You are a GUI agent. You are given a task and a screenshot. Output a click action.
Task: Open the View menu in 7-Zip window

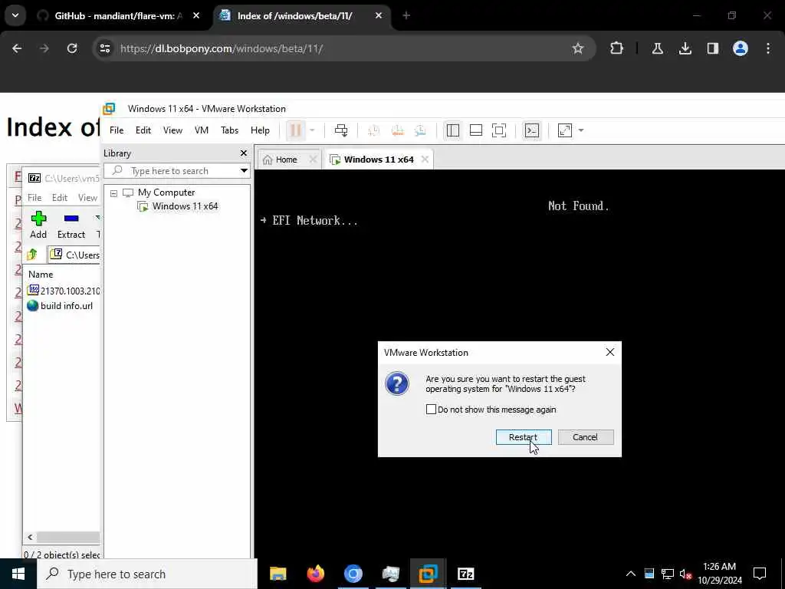pyautogui.click(x=87, y=197)
